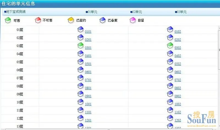The height and width of the screenshot is (130, 220).
Task: Switch to the 02单元 tab
Action: point(136,12)
